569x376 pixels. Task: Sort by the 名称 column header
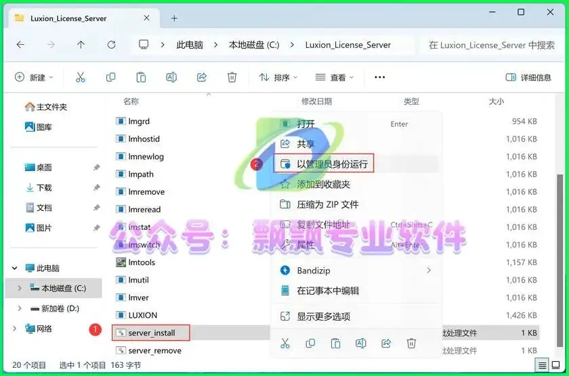point(131,101)
